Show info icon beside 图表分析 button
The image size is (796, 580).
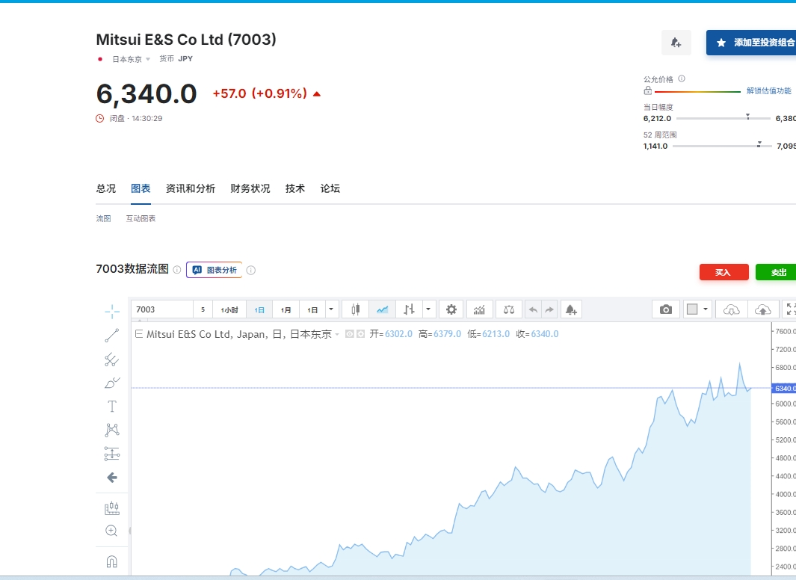[251, 270]
